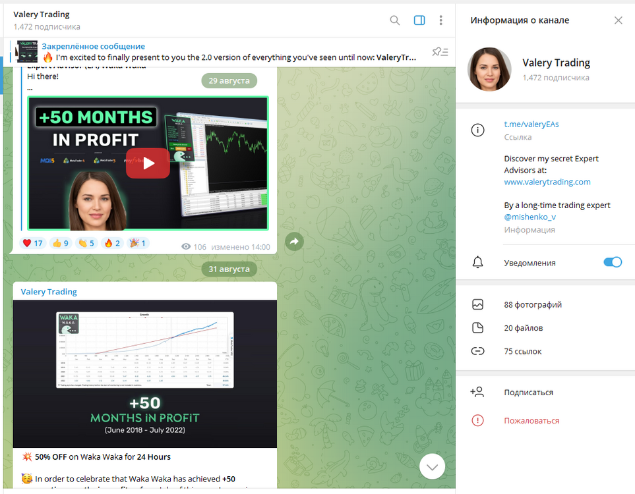Play the +50 Months in Profit video
This screenshot has width=635, height=494.
148,163
